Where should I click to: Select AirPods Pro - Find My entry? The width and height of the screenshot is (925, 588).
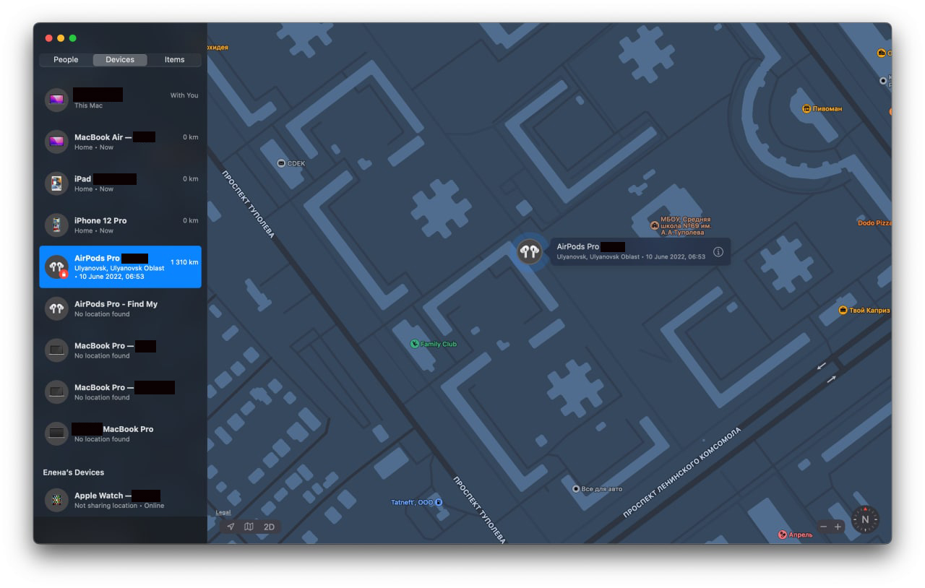click(120, 308)
